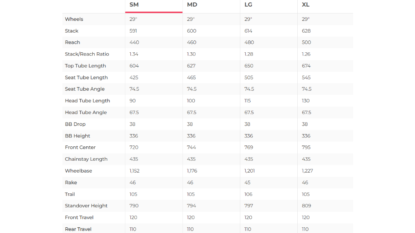Select the Standover Height row label

pyautogui.click(x=86, y=206)
